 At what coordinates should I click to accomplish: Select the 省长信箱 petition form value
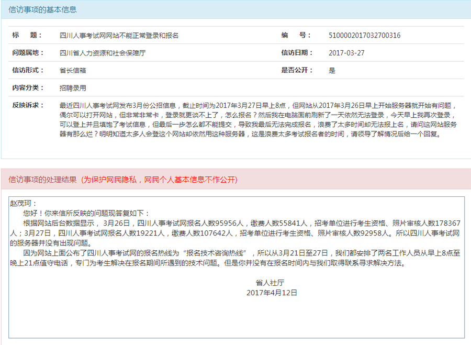coord(73,70)
